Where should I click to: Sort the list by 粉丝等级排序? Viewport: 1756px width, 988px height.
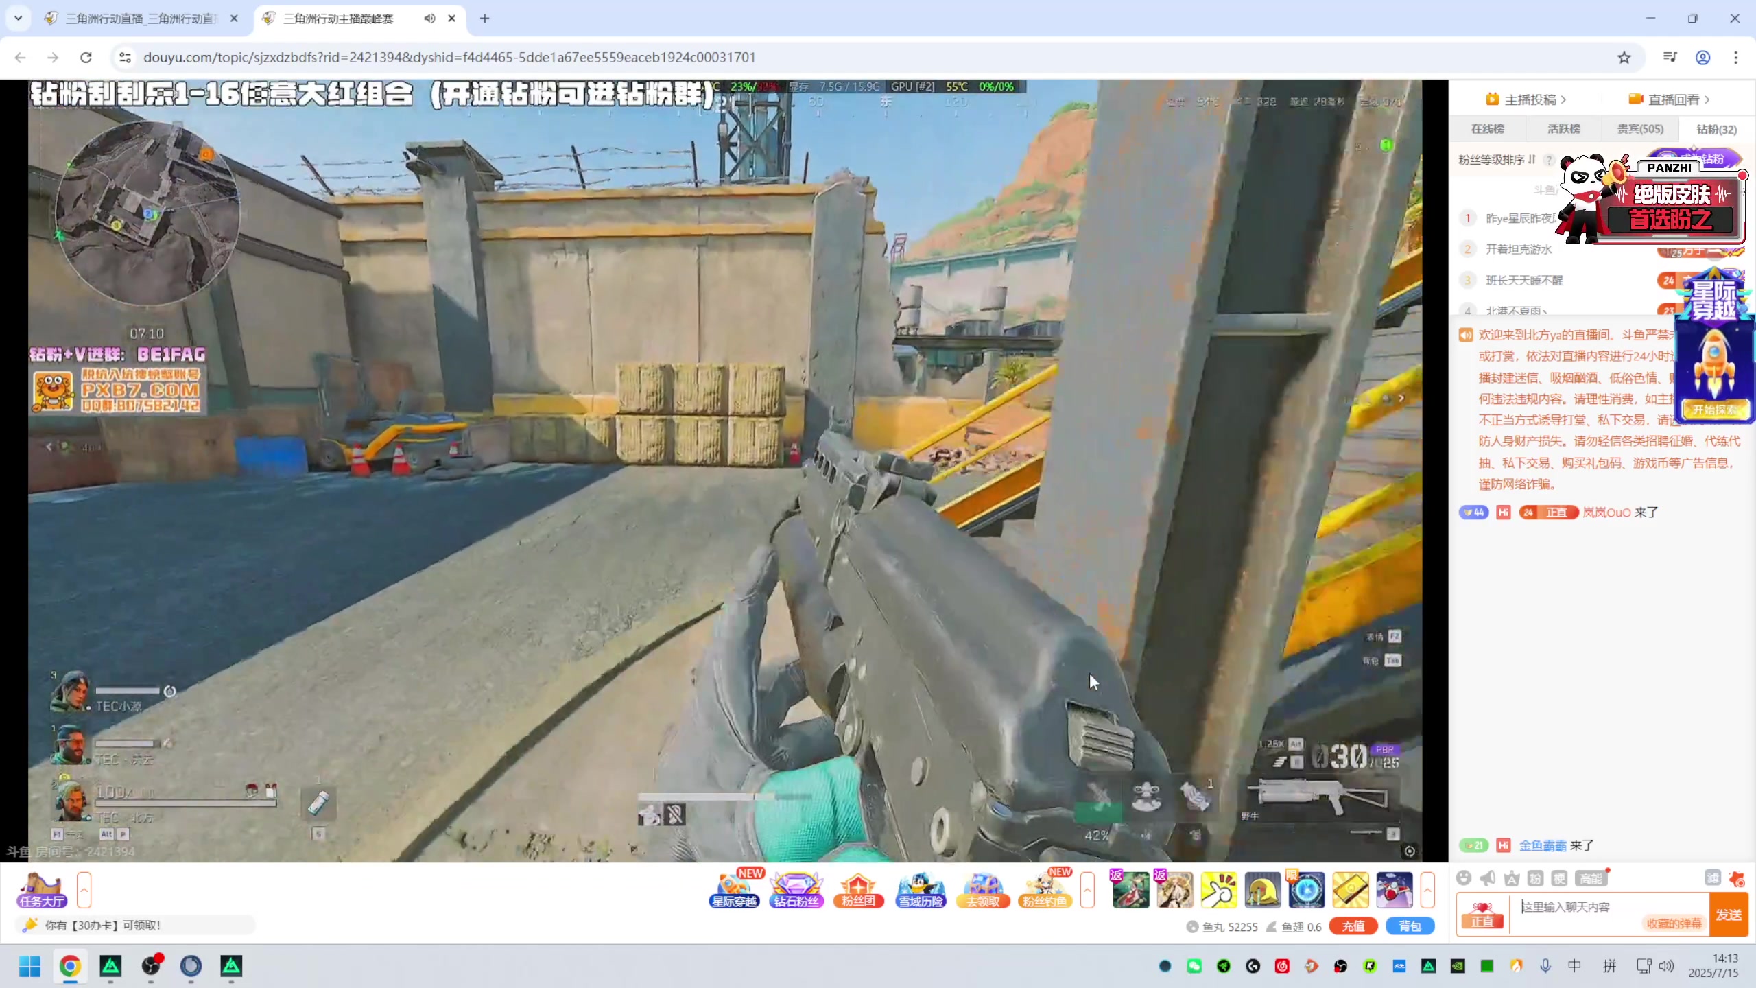1497,160
